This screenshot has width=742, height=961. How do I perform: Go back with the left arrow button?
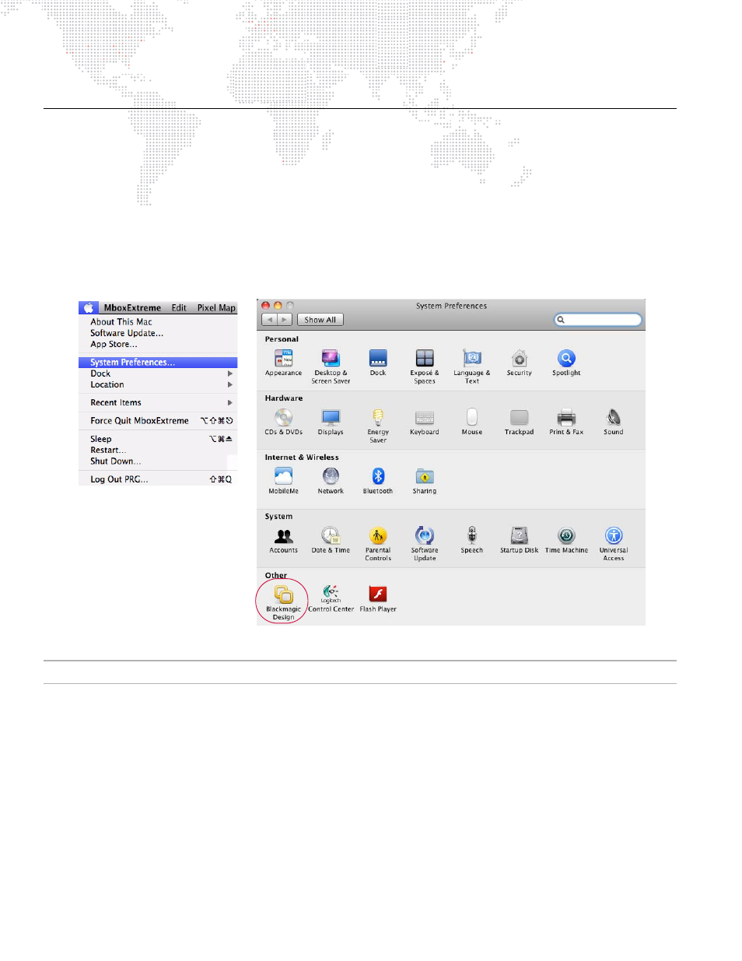(270, 320)
